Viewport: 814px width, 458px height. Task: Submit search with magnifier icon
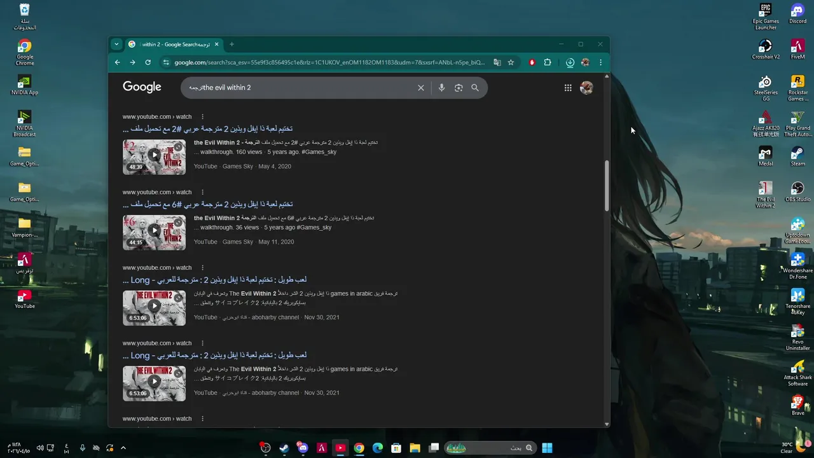[475, 88]
